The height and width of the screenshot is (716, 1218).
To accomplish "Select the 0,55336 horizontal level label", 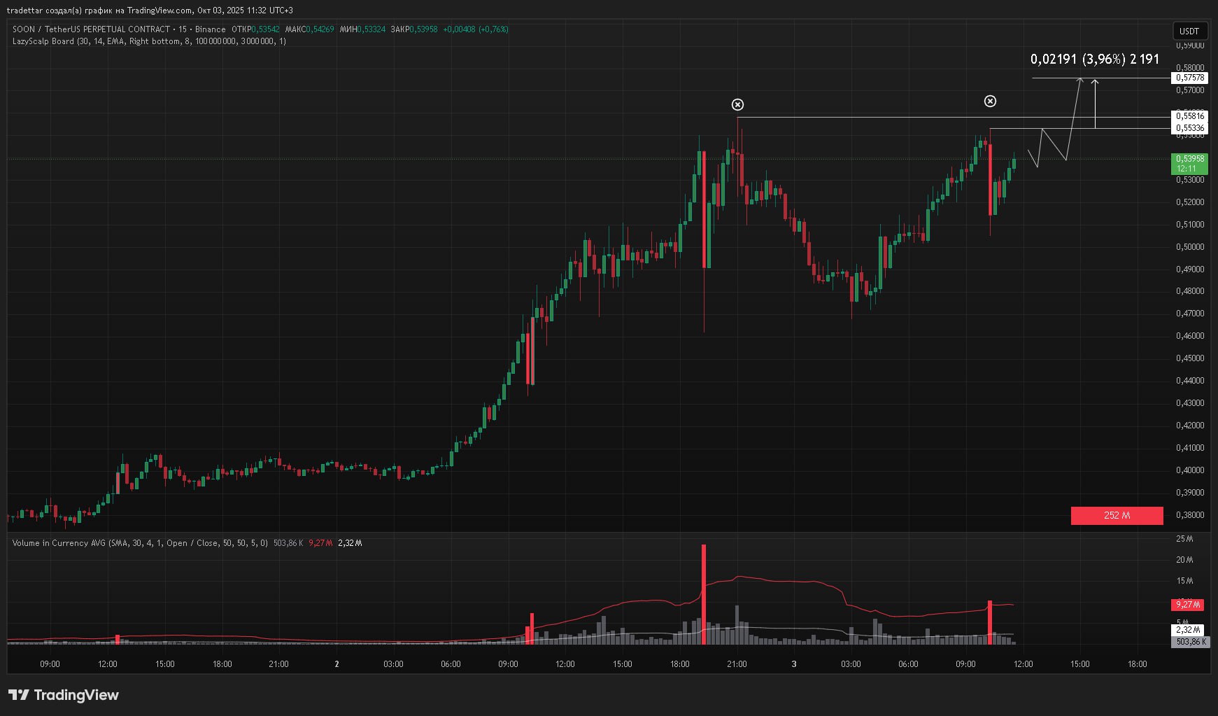I will coord(1189,128).
